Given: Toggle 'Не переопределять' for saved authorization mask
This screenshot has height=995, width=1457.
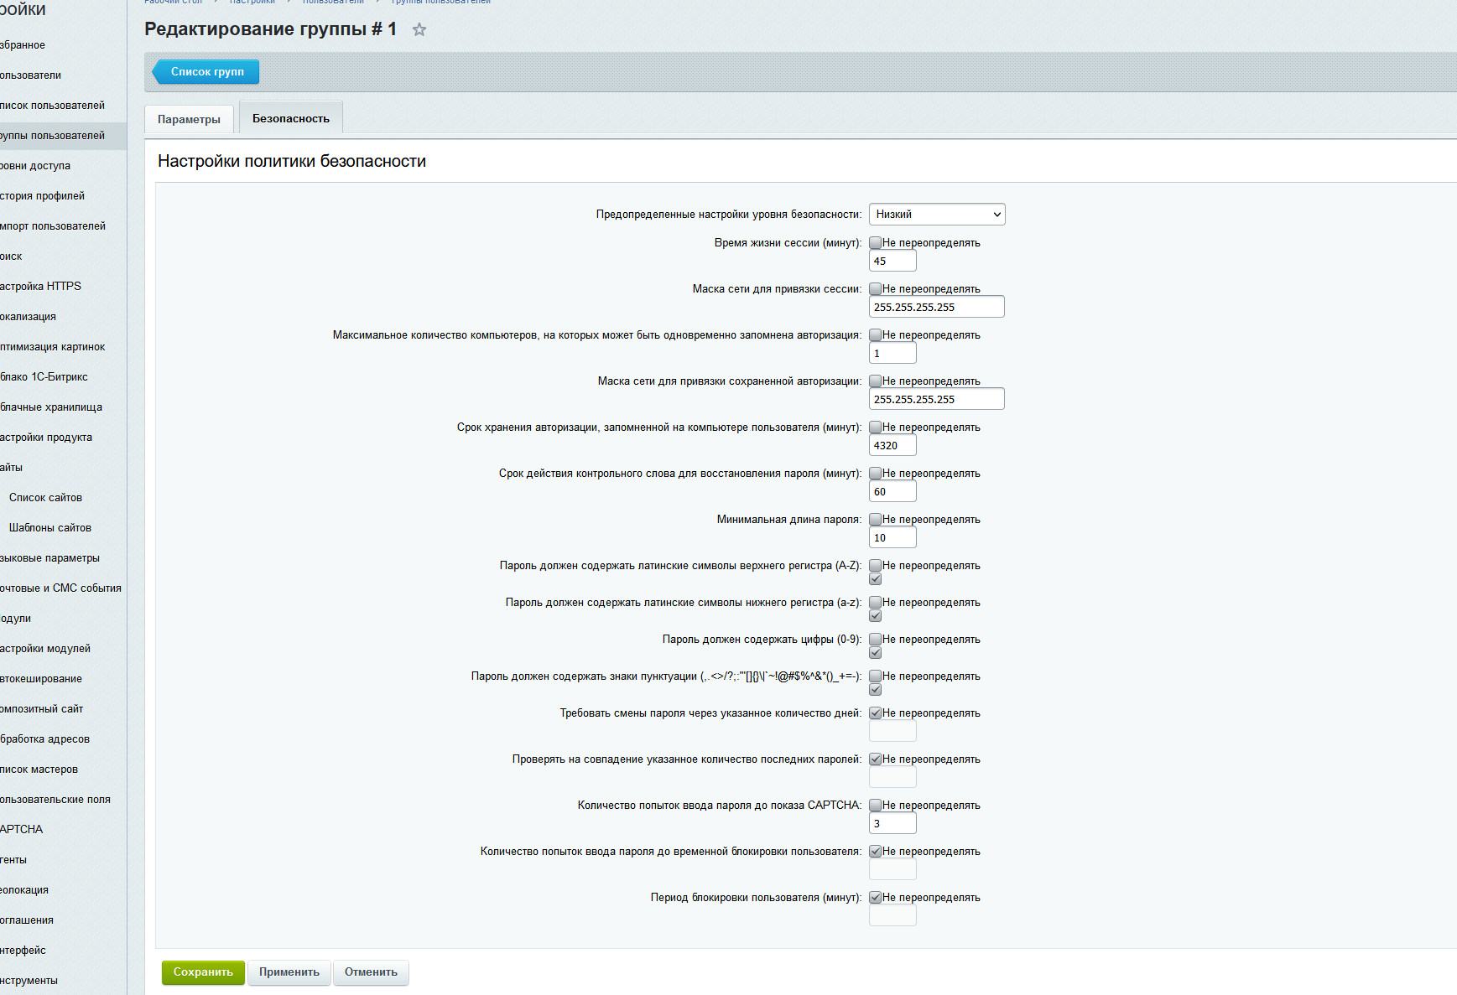Looking at the screenshot, I should 876,381.
